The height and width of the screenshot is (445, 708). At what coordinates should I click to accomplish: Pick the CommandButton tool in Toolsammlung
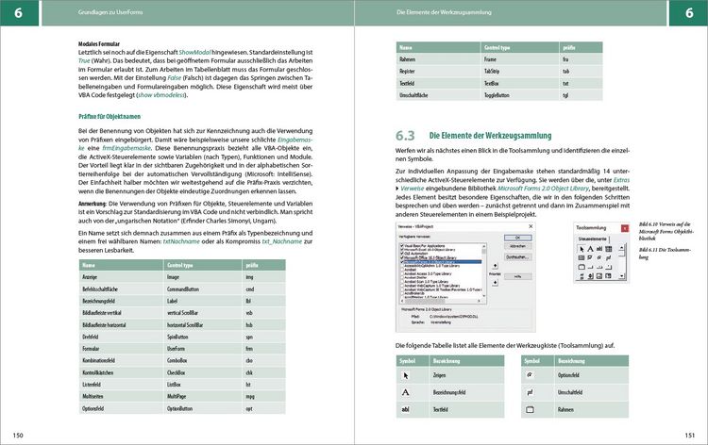(590, 267)
